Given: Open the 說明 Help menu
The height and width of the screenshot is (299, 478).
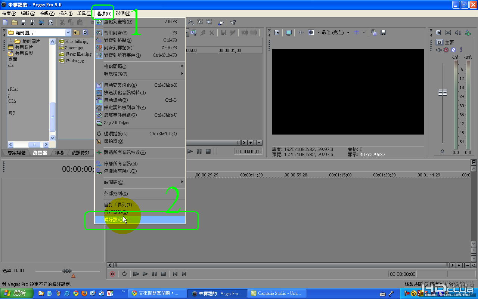Looking at the screenshot, I should click(x=123, y=13).
